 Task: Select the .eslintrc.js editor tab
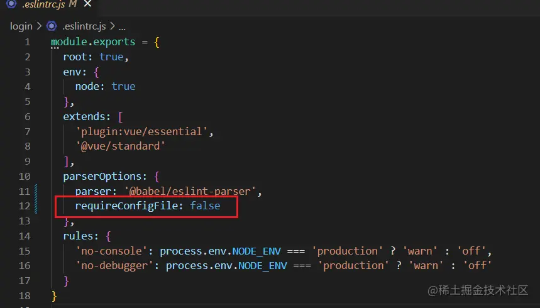pyautogui.click(x=48, y=5)
